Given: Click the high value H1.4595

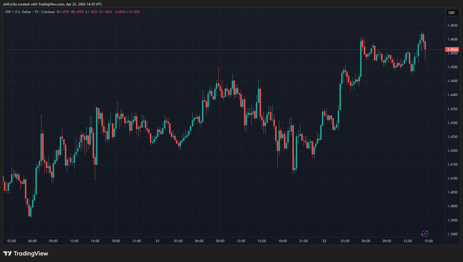Looking at the screenshot, I should tap(78, 12).
